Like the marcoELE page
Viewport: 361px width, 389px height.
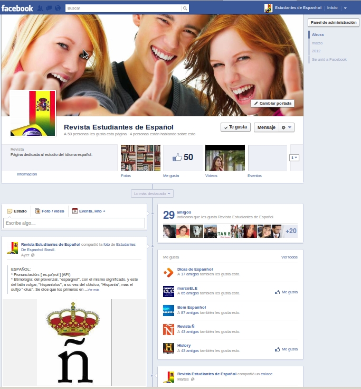click(x=287, y=292)
